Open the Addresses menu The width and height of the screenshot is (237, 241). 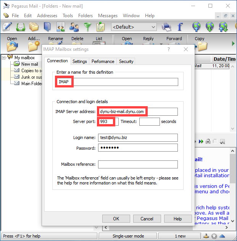point(47,16)
